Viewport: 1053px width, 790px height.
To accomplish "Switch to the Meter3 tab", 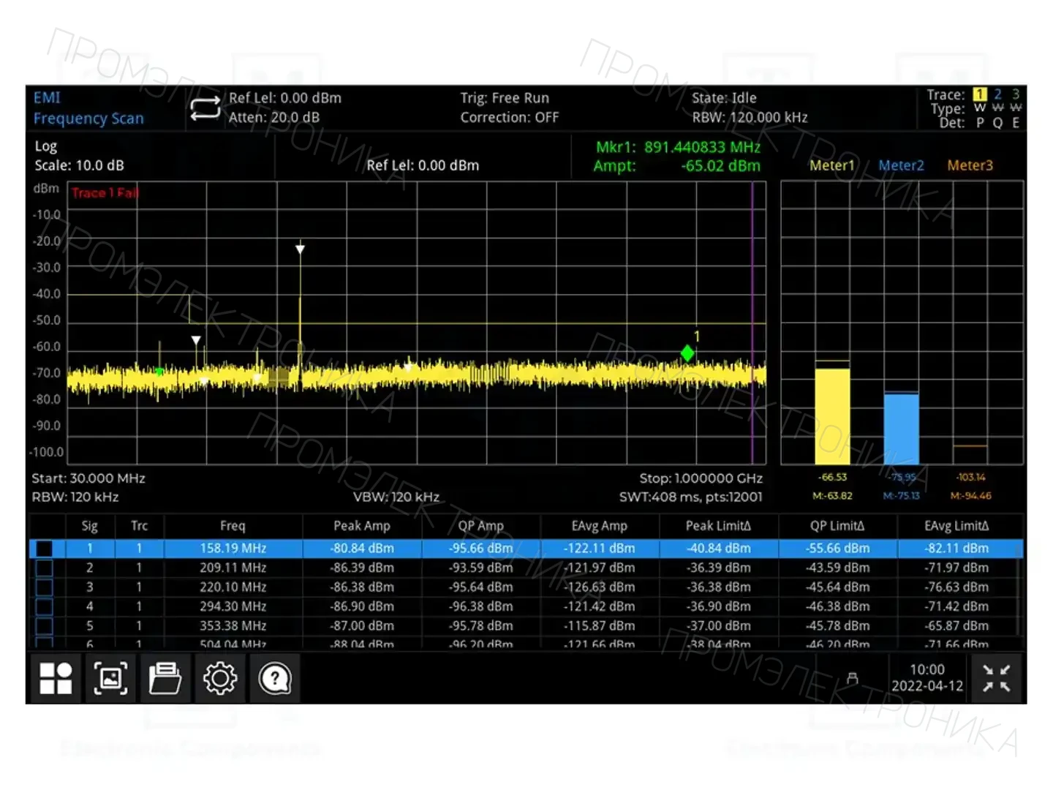I will click(970, 165).
